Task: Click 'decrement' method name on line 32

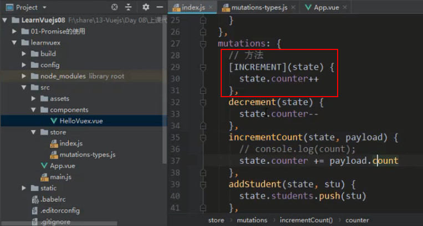Action: coord(252,102)
